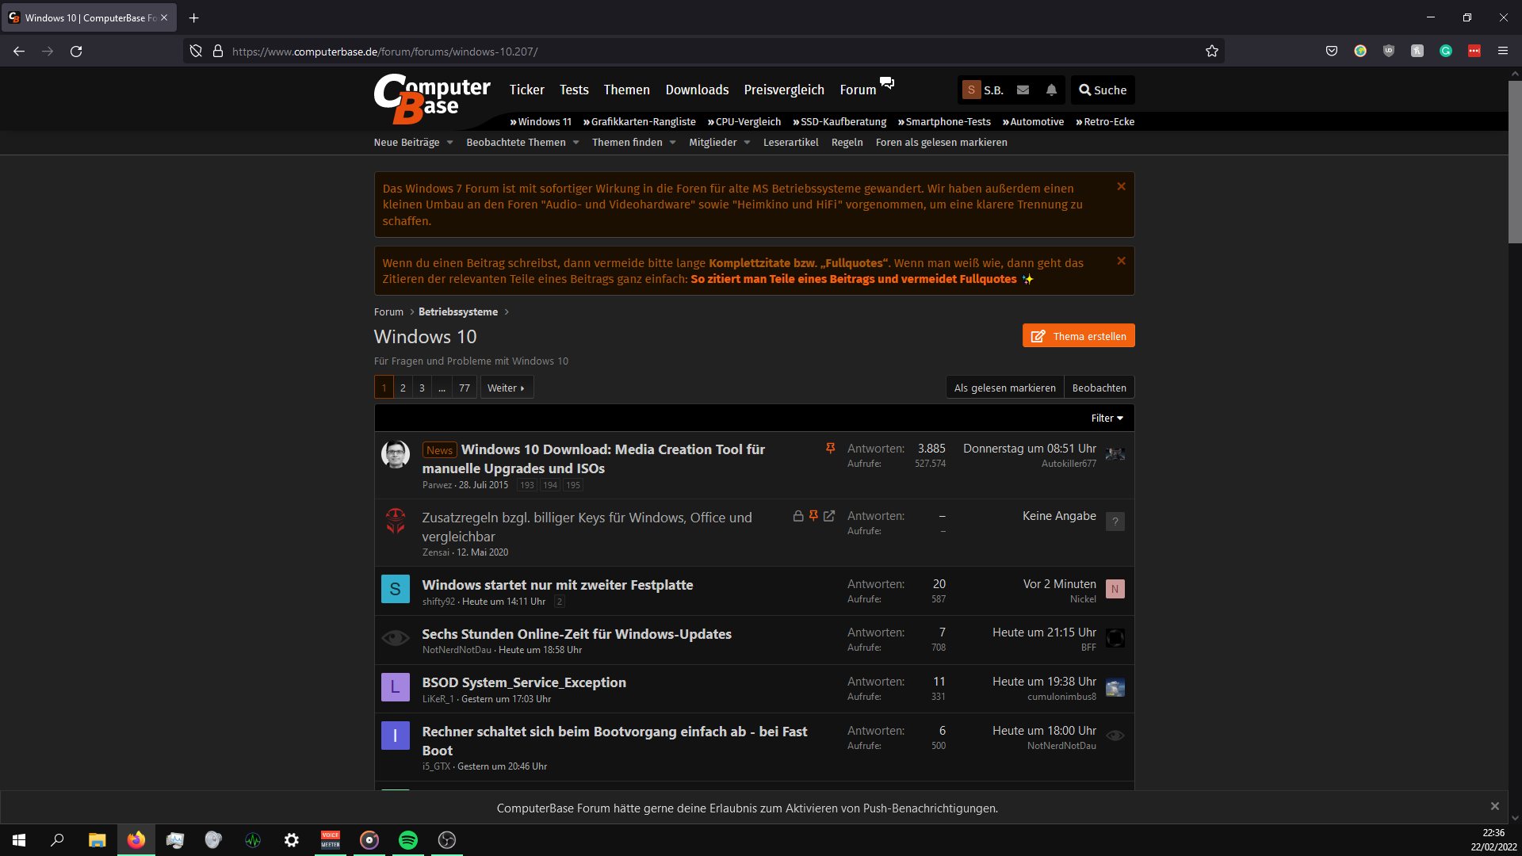Click the Pocket save icon
Screen dimensions: 1522x856
pos(1332,51)
